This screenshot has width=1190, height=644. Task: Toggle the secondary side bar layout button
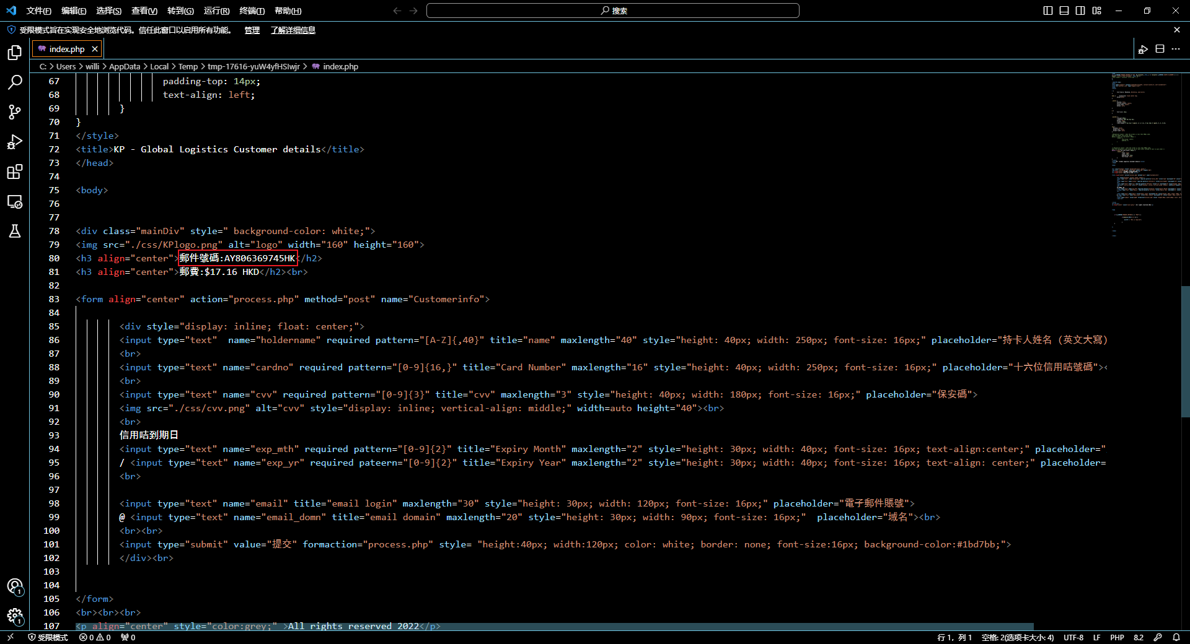(1080, 11)
